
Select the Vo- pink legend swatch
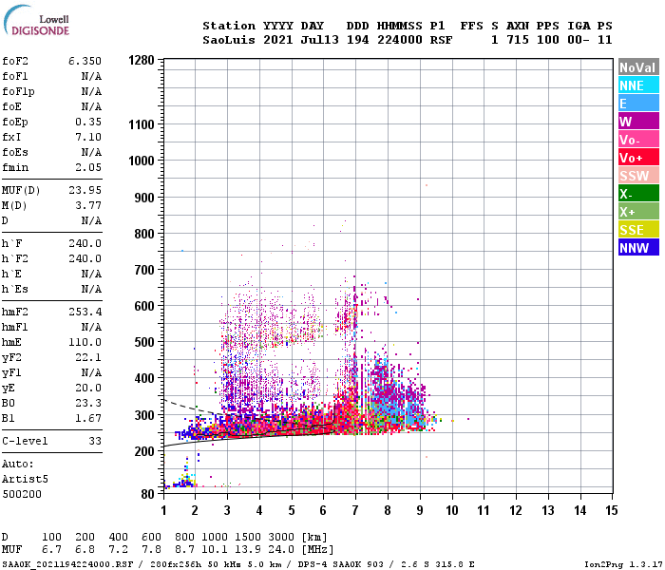(x=638, y=140)
